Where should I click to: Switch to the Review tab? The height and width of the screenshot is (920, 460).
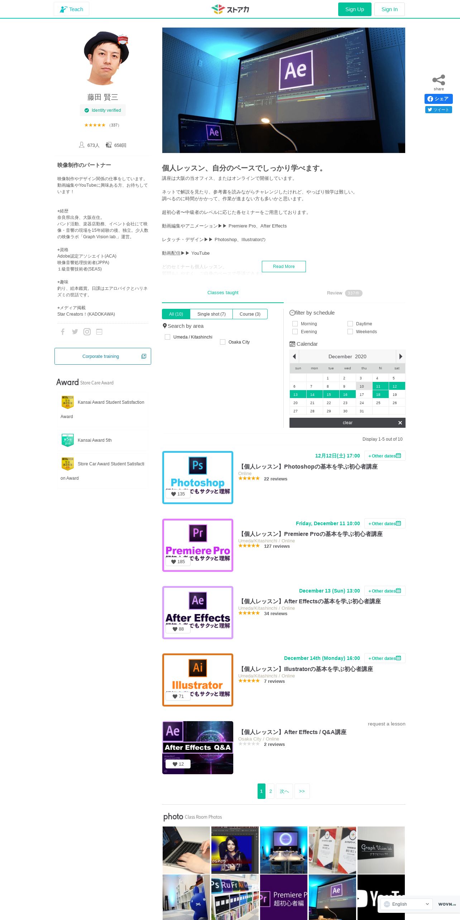[344, 293]
